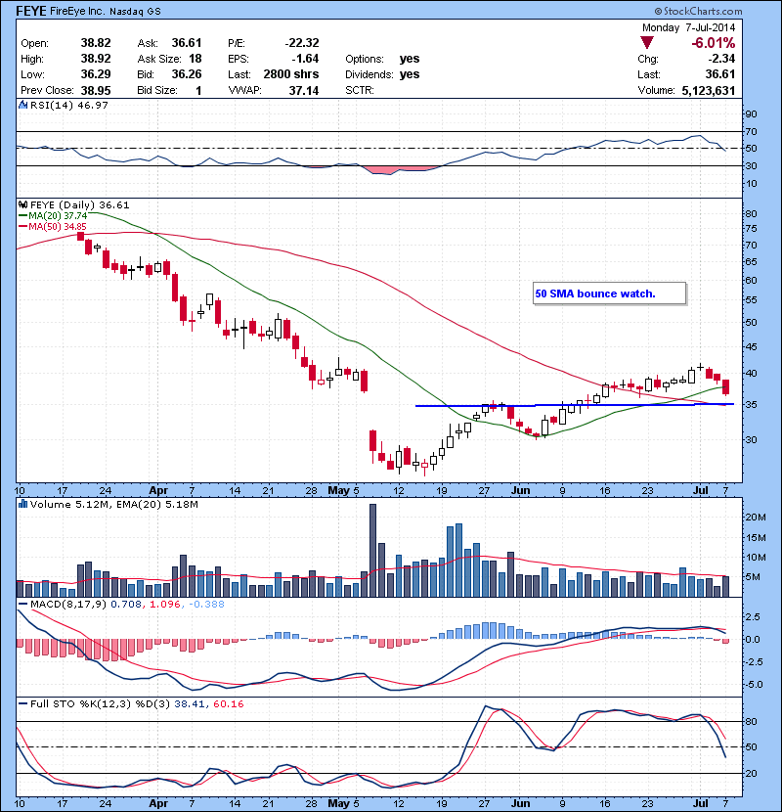Click the 'Apr' month label on date axis
782x812 pixels.
[x=158, y=488]
